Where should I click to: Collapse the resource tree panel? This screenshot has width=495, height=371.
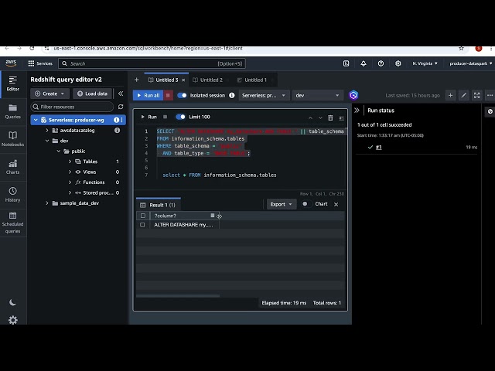[x=121, y=94]
